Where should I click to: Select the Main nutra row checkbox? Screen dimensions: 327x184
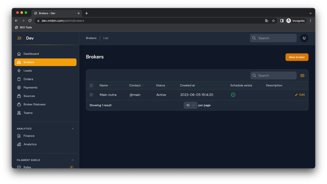(91, 95)
